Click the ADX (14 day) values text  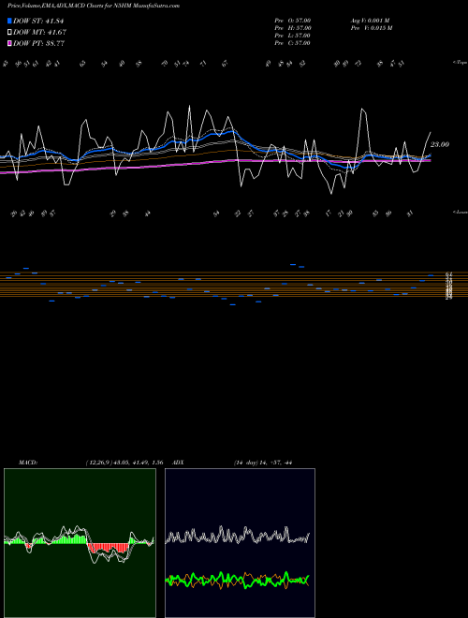[x=263, y=463]
